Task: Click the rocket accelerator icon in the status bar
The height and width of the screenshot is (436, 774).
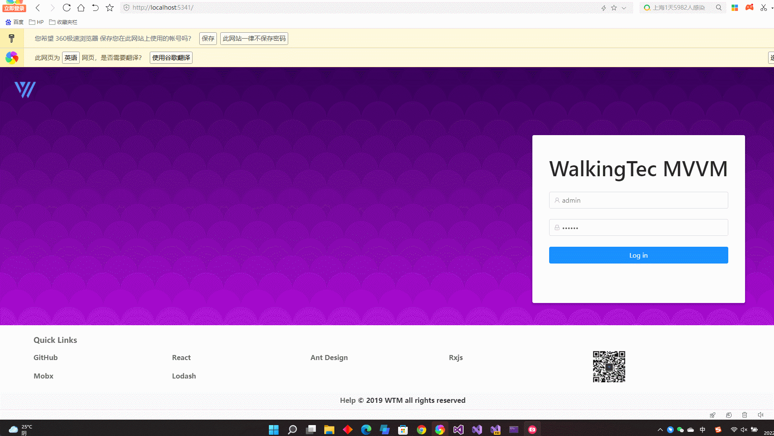Action: (x=712, y=415)
